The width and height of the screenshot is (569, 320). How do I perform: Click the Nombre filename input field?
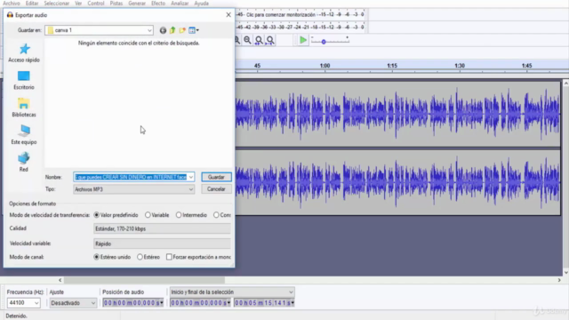131,177
